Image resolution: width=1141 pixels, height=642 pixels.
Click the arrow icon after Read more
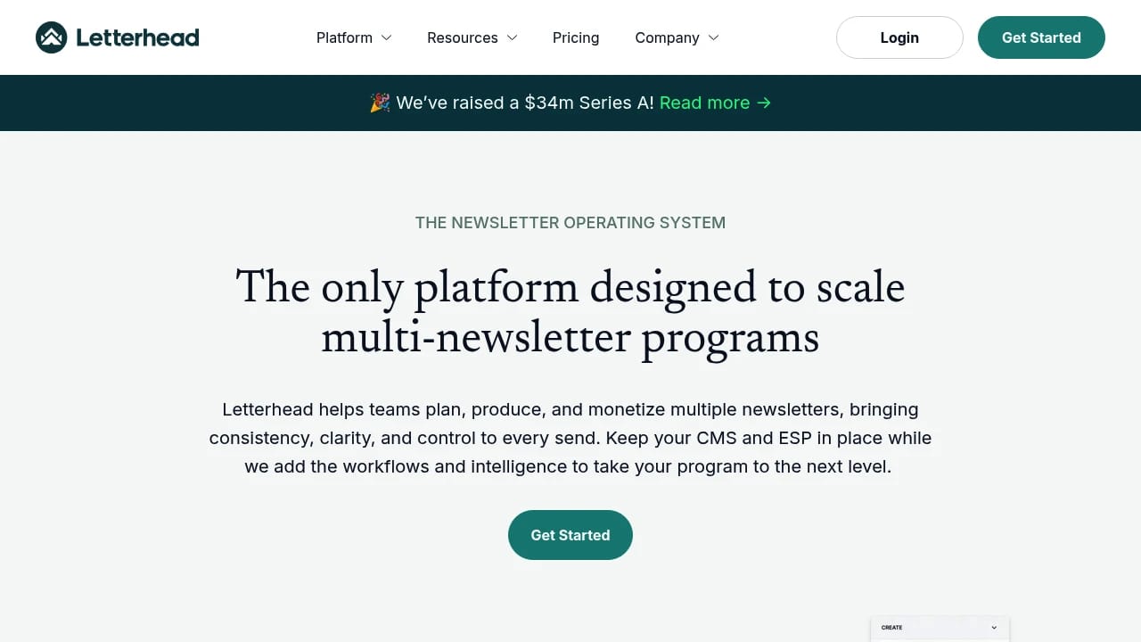[x=764, y=103]
